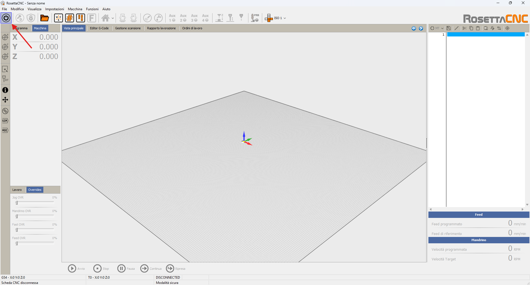Click the orange hash parameters icon

[70, 18]
